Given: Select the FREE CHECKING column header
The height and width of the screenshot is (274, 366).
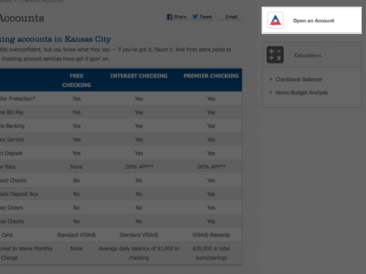Looking at the screenshot, I should (76, 80).
